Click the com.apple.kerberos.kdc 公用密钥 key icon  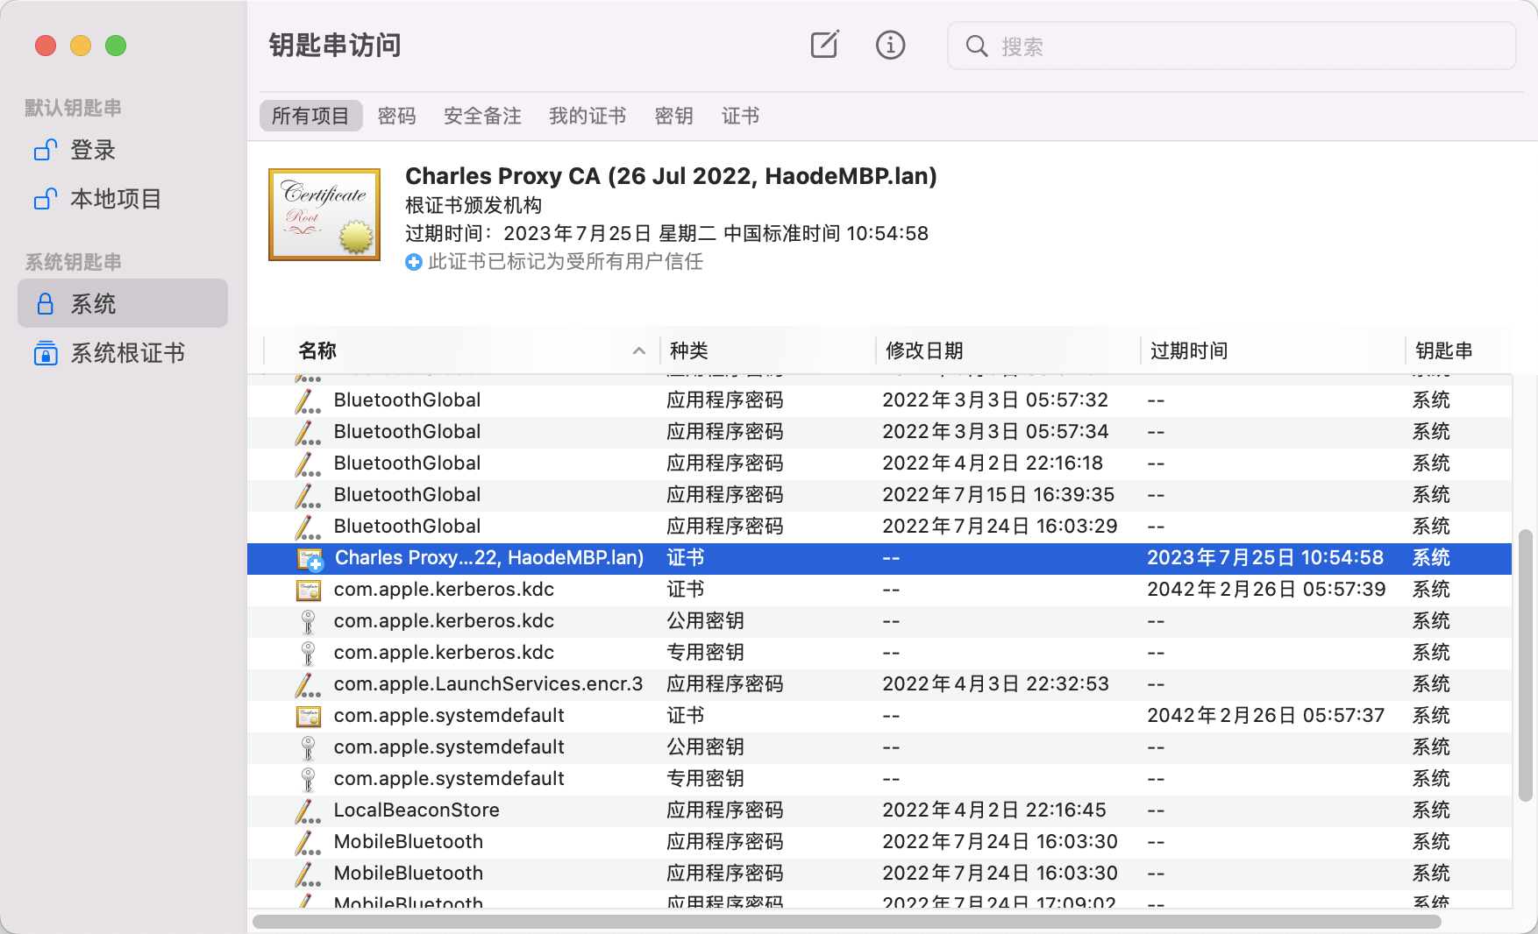pyautogui.click(x=308, y=621)
